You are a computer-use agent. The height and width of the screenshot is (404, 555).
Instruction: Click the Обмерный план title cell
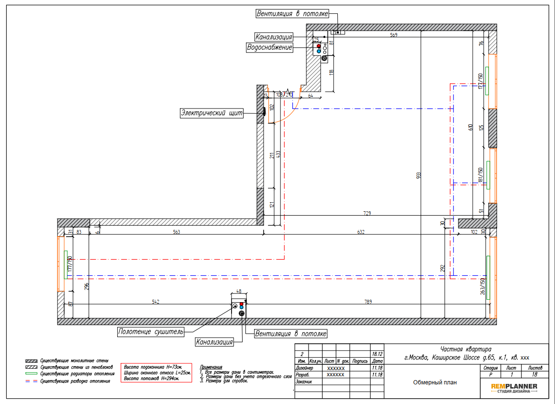pyautogui.click(x=434, y=382)
